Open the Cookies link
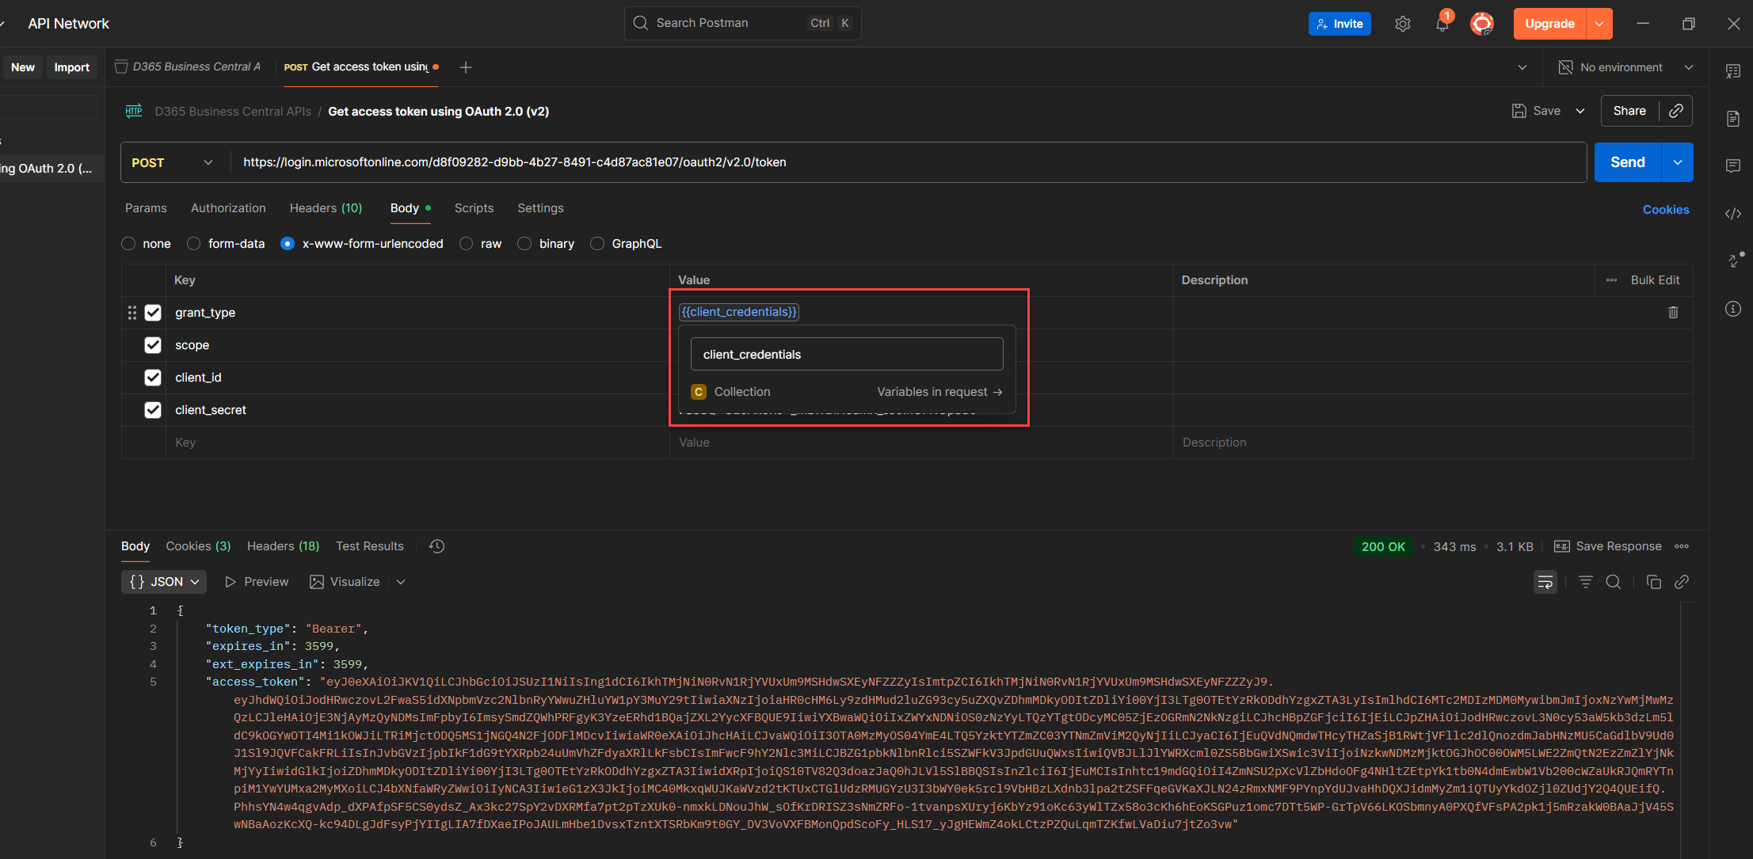The height and width of the screenshot is (859, 1753). [1665, 210]
